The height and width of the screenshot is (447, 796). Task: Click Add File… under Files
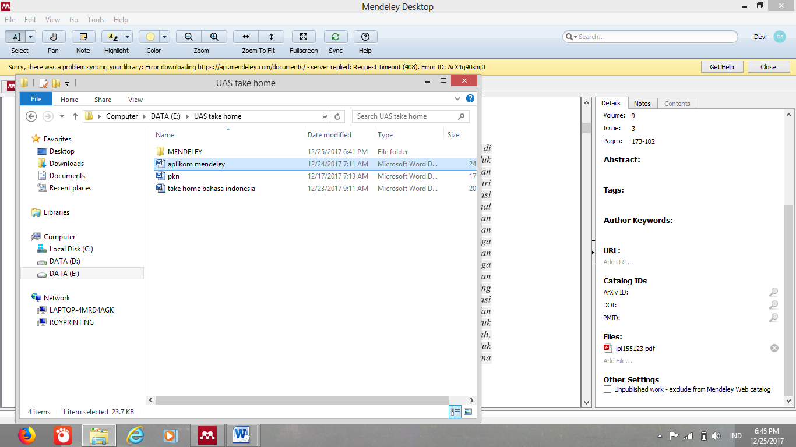(618, 361)
